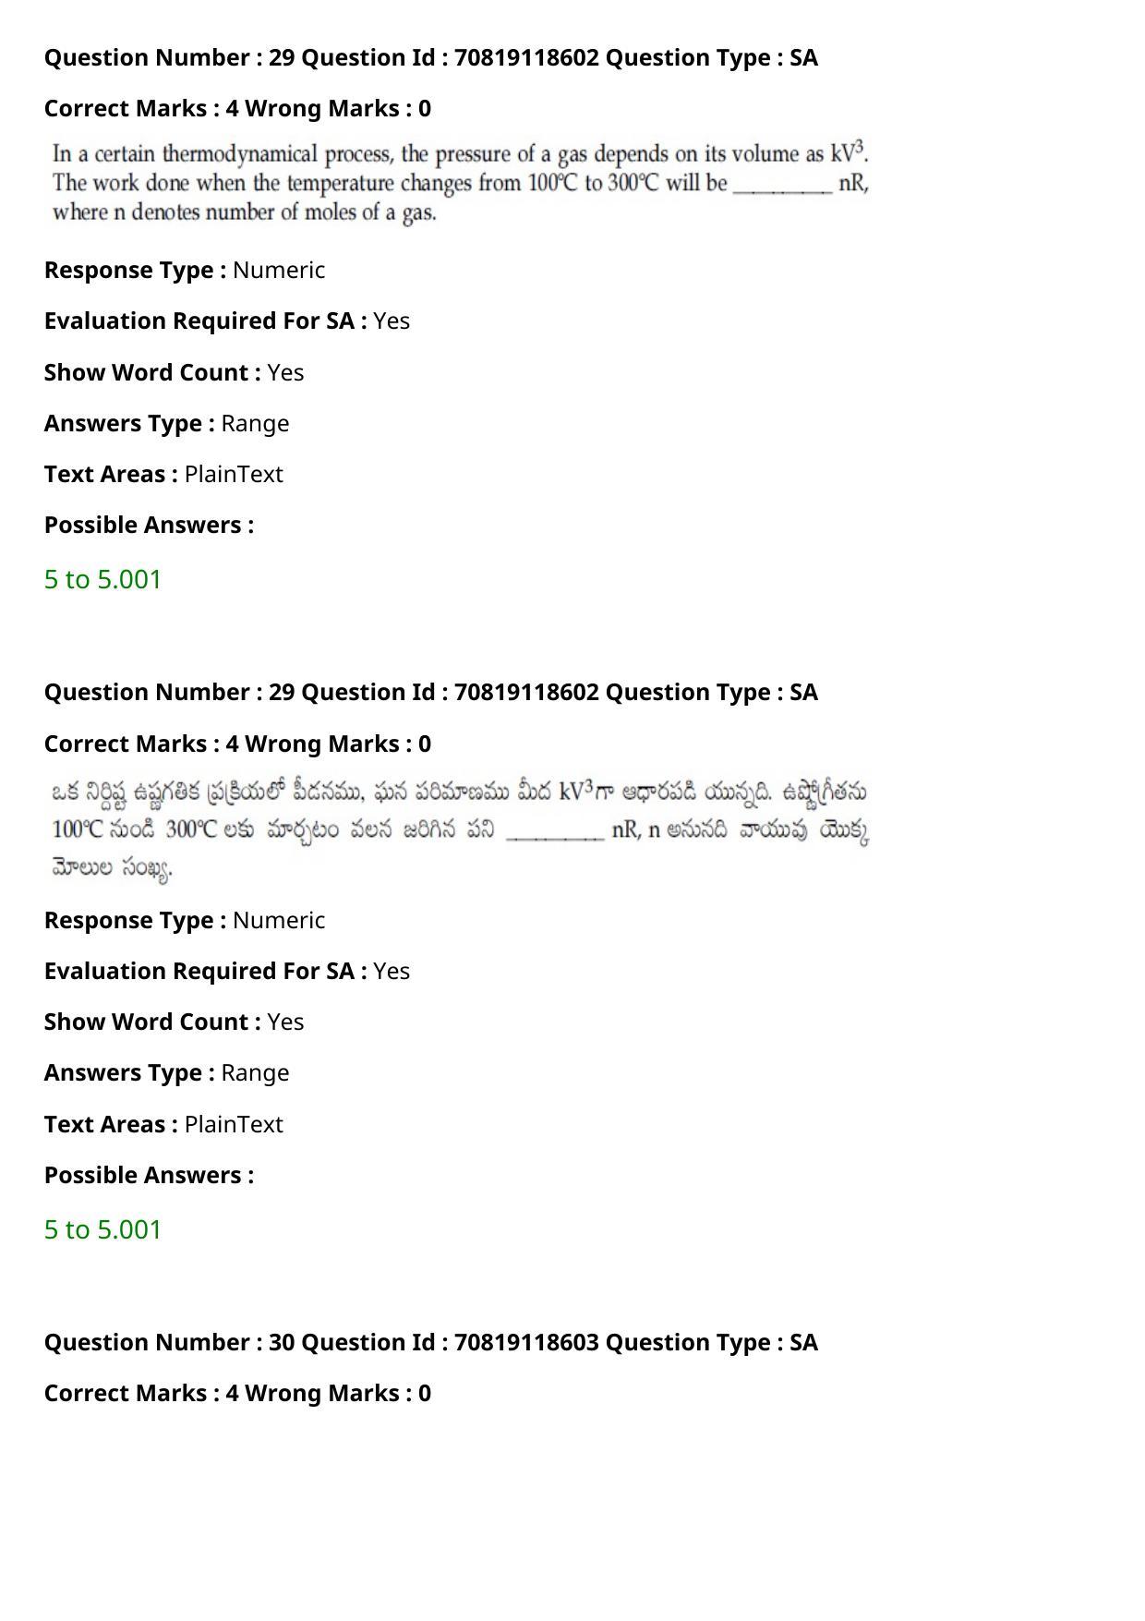This screenshot has height=1621, width=1145.
Task: Click the second Evaluation Required For SA line
Action: [x=227, y=971]
